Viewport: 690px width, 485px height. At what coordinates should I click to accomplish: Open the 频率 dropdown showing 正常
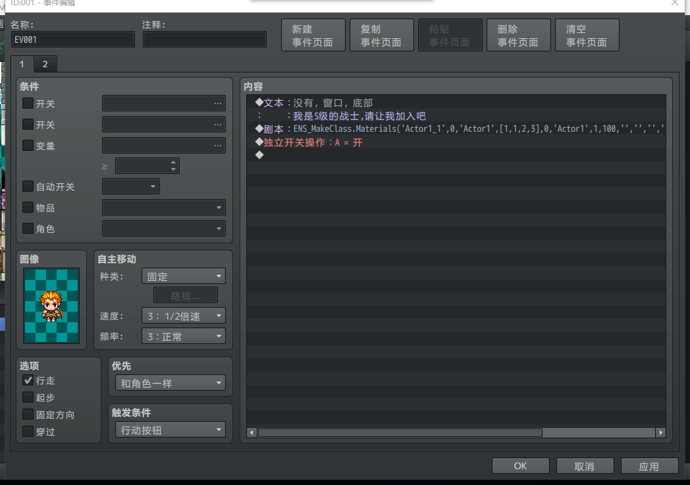(184, 336)
